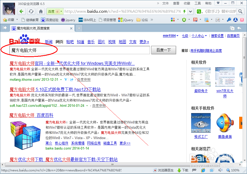Click the Rubik's cube image in 百度百科 result

(25, 135)
